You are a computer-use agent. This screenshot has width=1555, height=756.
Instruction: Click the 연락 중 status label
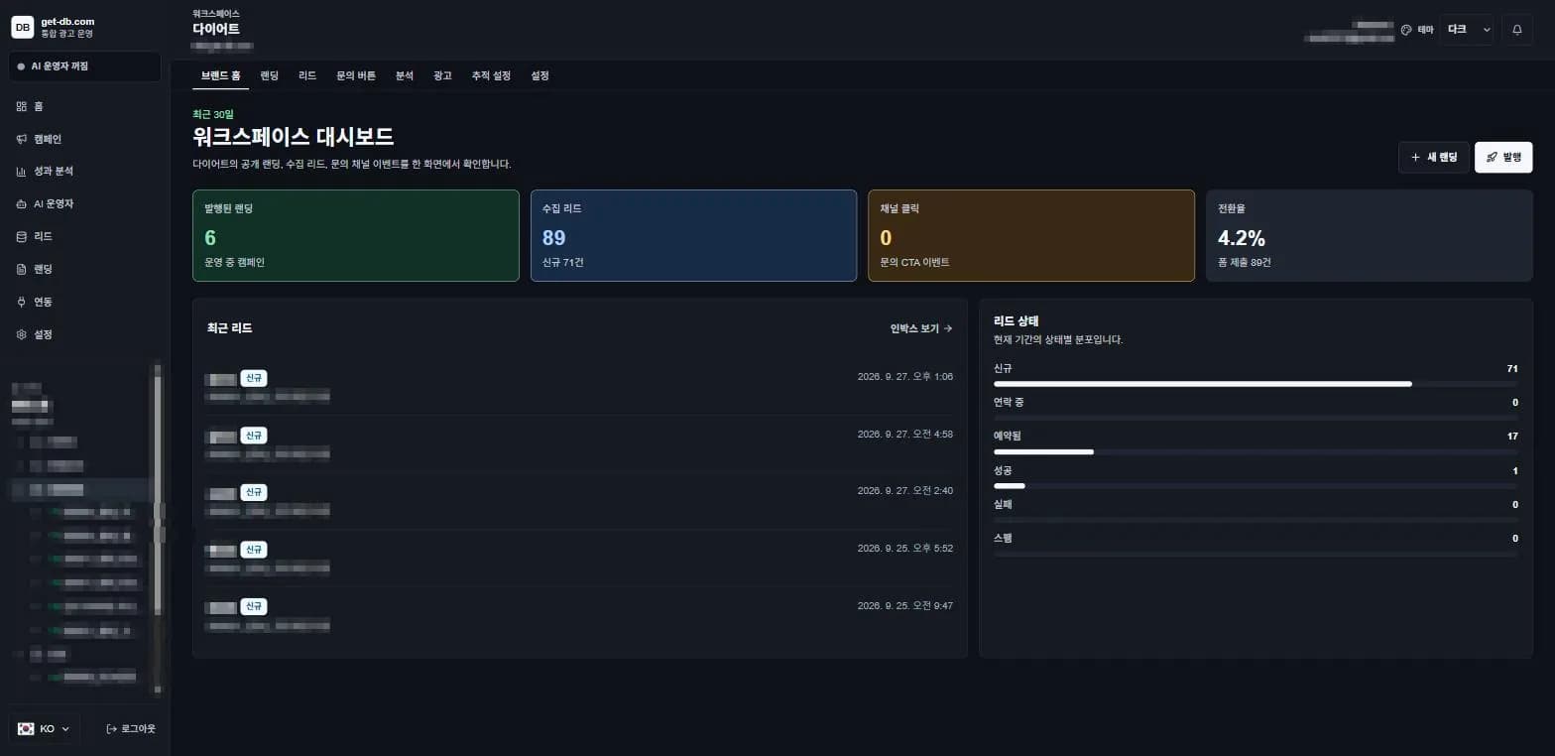1009,402
